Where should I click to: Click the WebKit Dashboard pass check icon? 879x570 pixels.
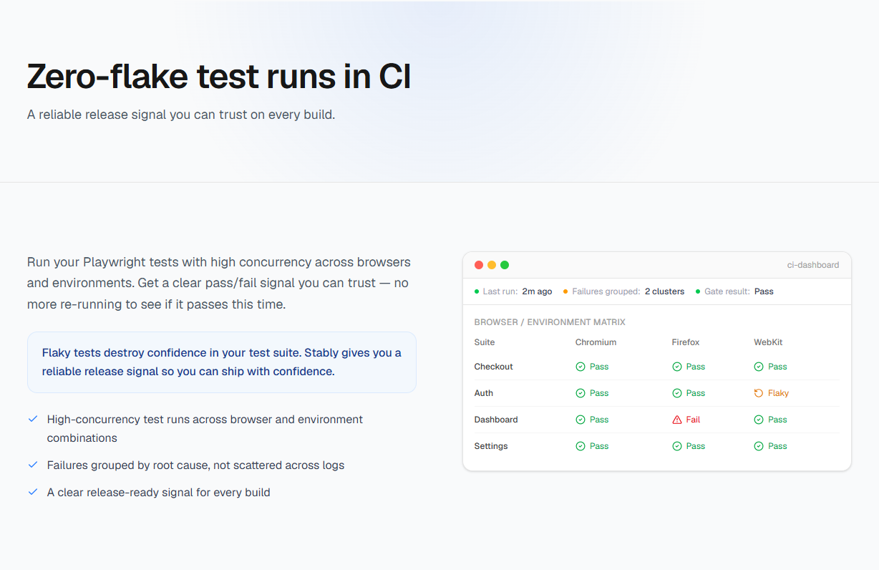(x=759, y=420)
